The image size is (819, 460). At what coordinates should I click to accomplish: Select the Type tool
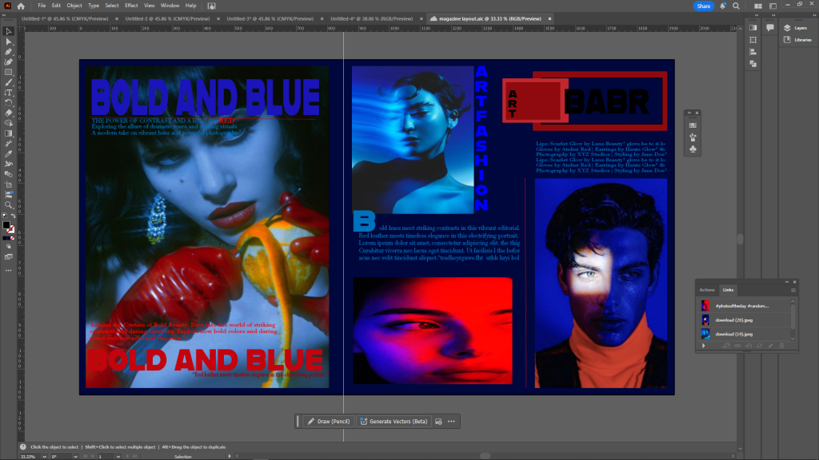tap(8, 92)
